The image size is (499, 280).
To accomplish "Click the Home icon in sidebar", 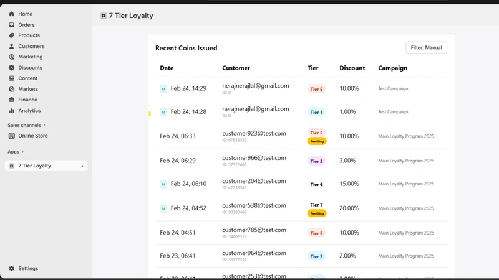I will 12,14.
